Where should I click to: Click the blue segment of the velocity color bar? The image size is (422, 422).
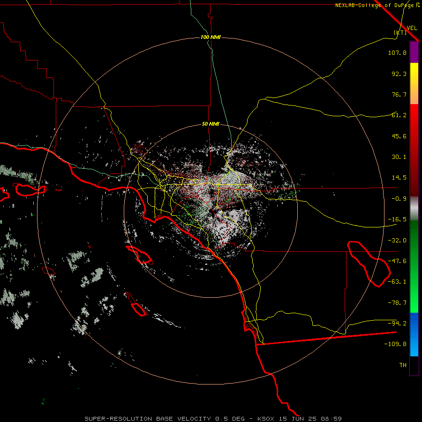(414, 334)
